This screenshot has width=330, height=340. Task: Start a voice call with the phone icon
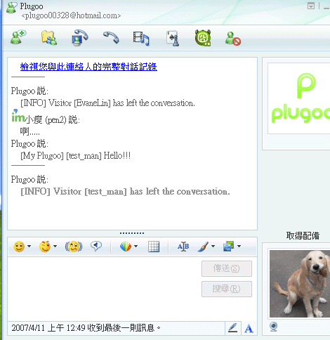click(111, 37)
